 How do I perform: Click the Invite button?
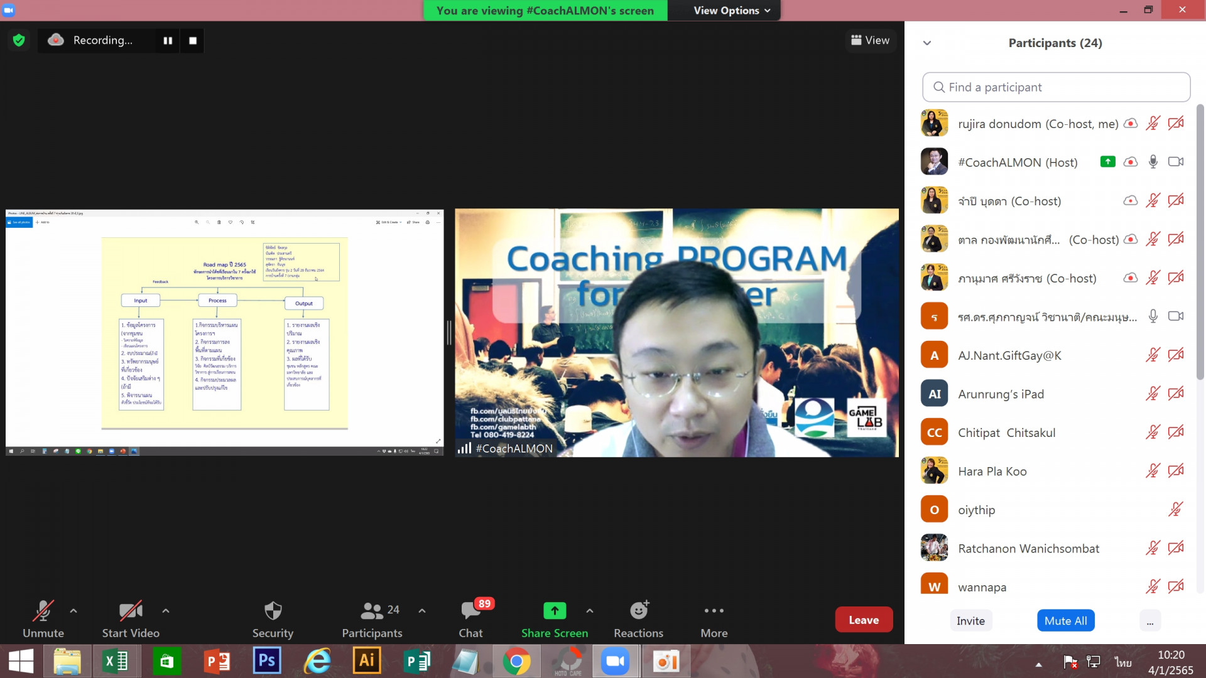tap(970, 620)
